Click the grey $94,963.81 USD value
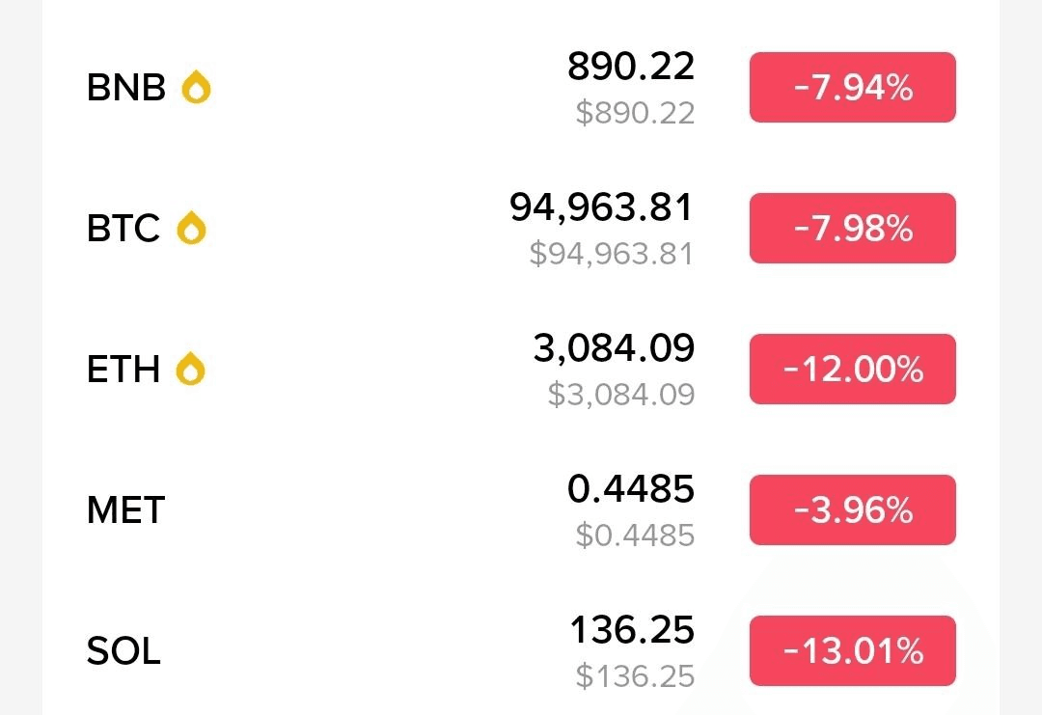The height and width of the screenshot is (715, 1042). pyautogui.click(x=612, y=254)
